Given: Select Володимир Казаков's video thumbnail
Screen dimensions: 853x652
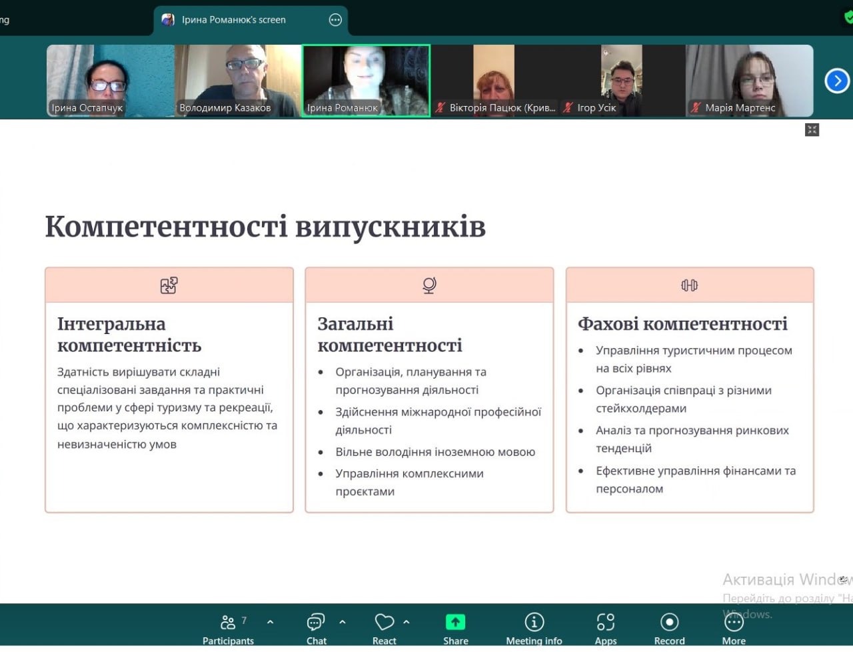Looking at the screenshot, I should (238, 81).
